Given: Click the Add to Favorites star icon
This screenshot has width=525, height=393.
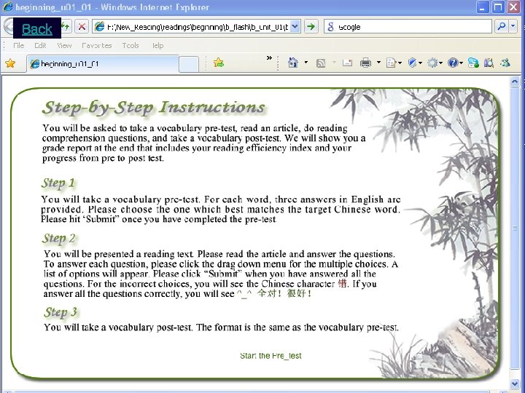Looking at the screenshot, I should pyautogui.click(x=218, y=63).
